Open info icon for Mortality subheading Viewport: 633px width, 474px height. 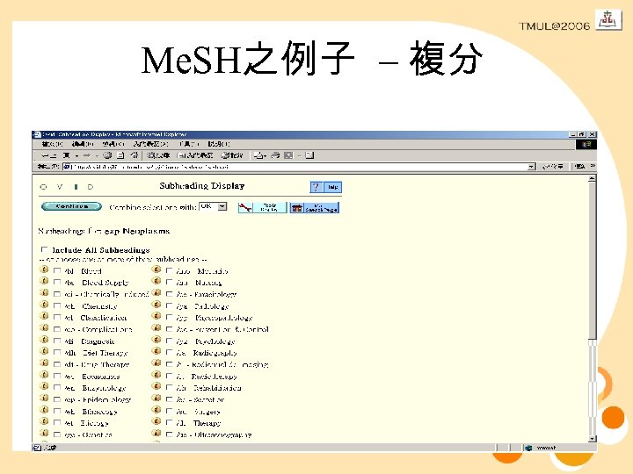[156, 269]
